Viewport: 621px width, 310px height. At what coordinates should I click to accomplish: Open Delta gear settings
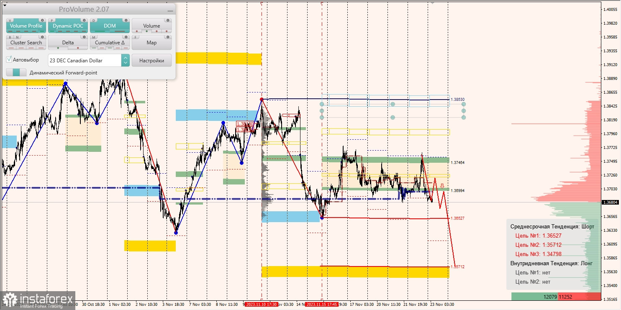84,37
